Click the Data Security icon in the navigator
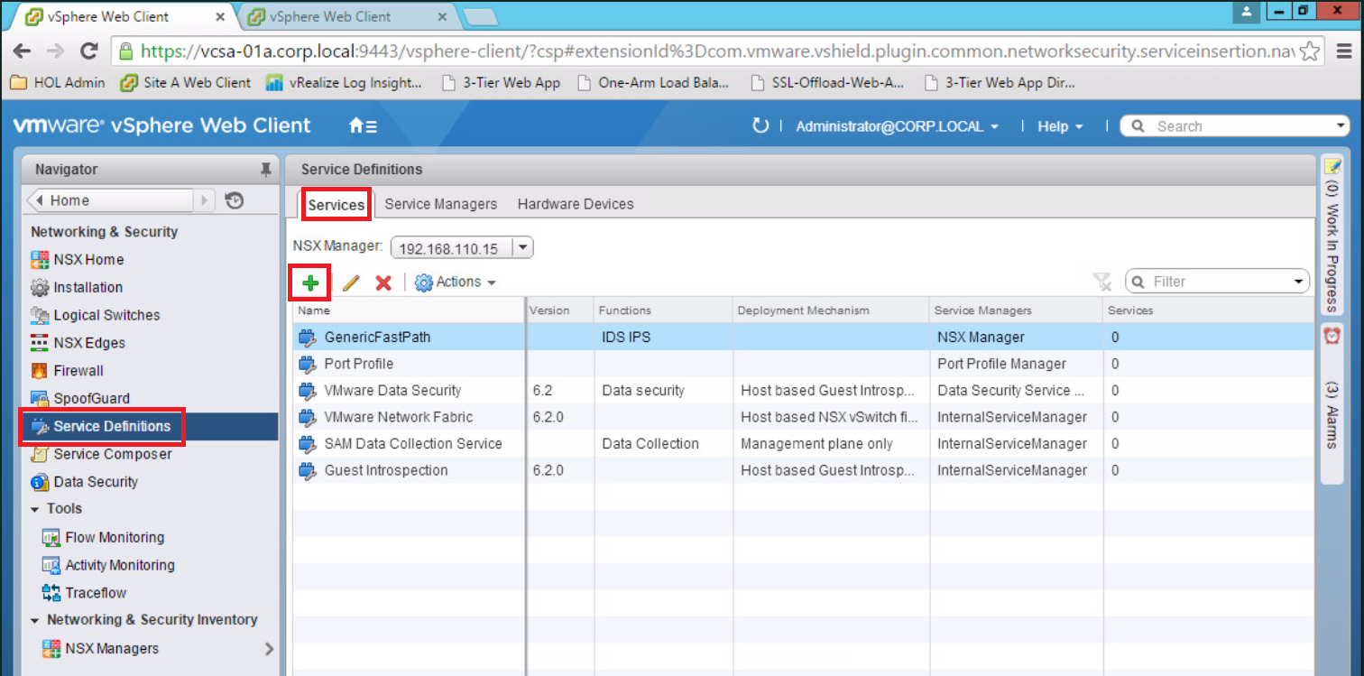Viewport: 1364px width, 676px height. 40,482
